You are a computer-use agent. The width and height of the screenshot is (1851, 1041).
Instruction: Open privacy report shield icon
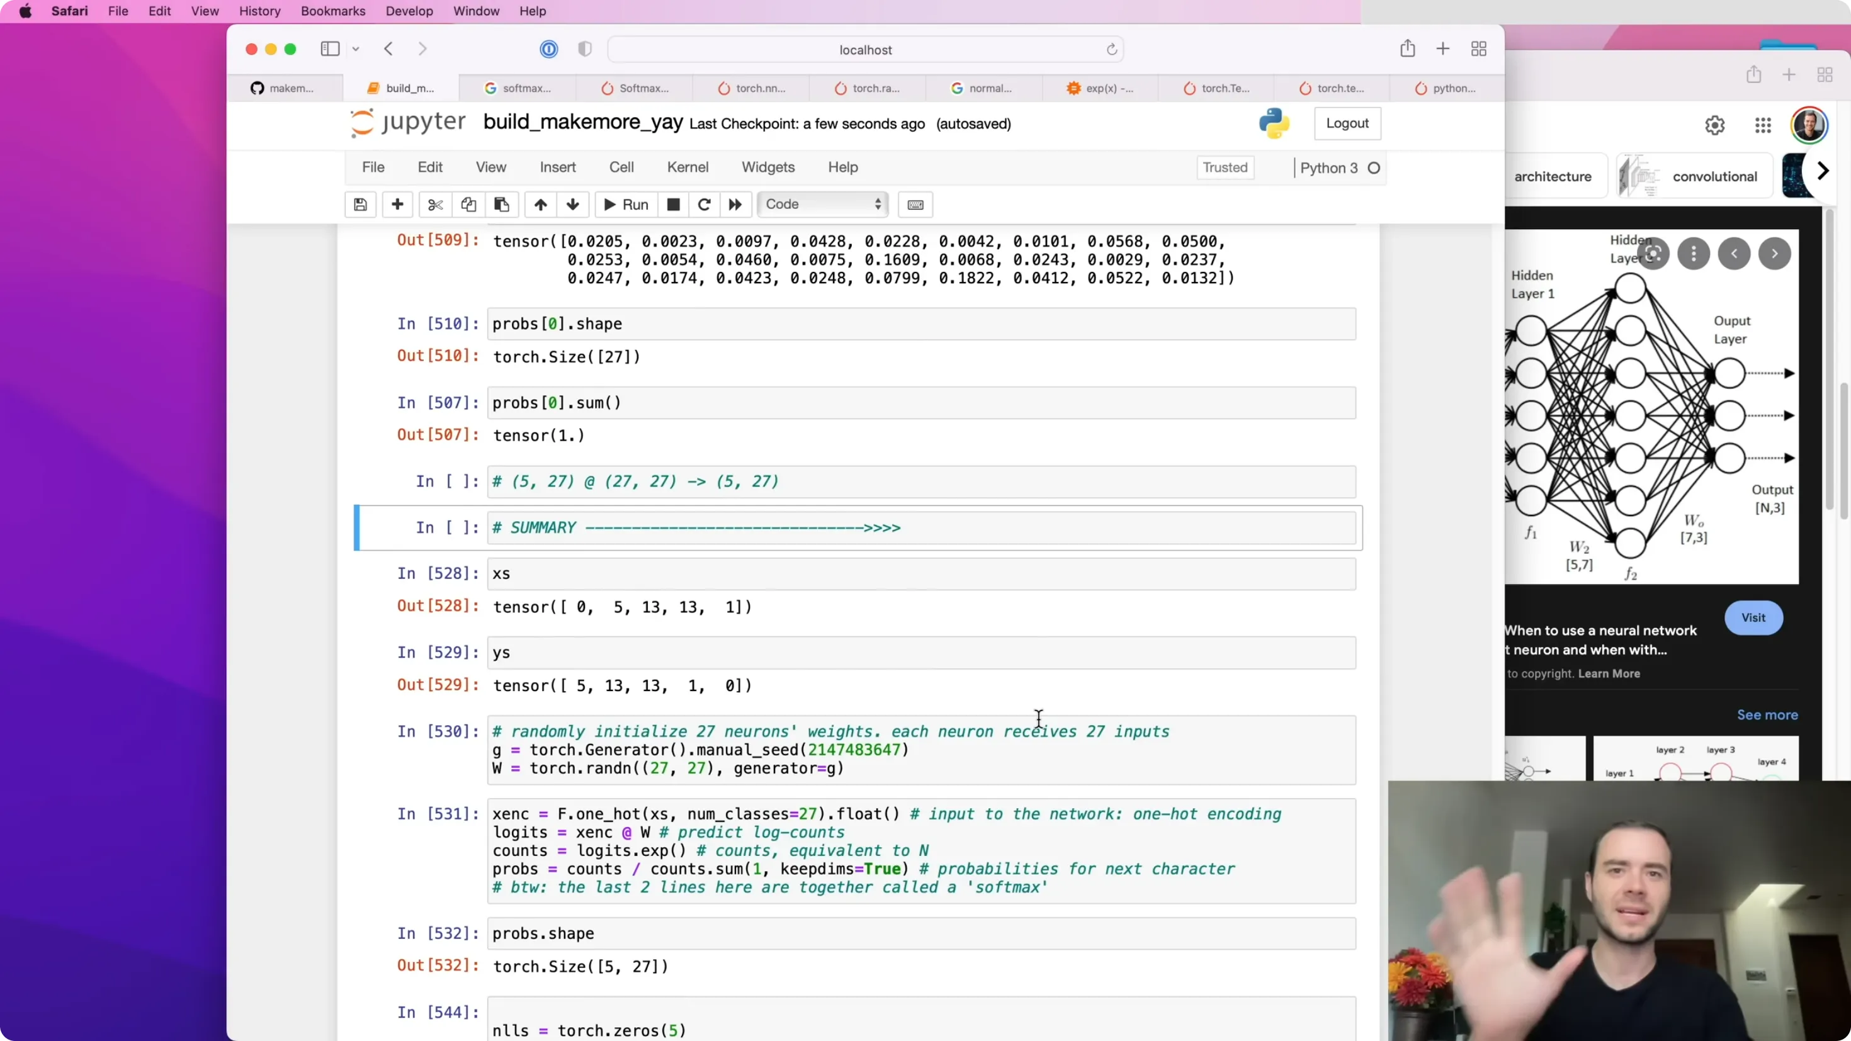pos(585,49)
